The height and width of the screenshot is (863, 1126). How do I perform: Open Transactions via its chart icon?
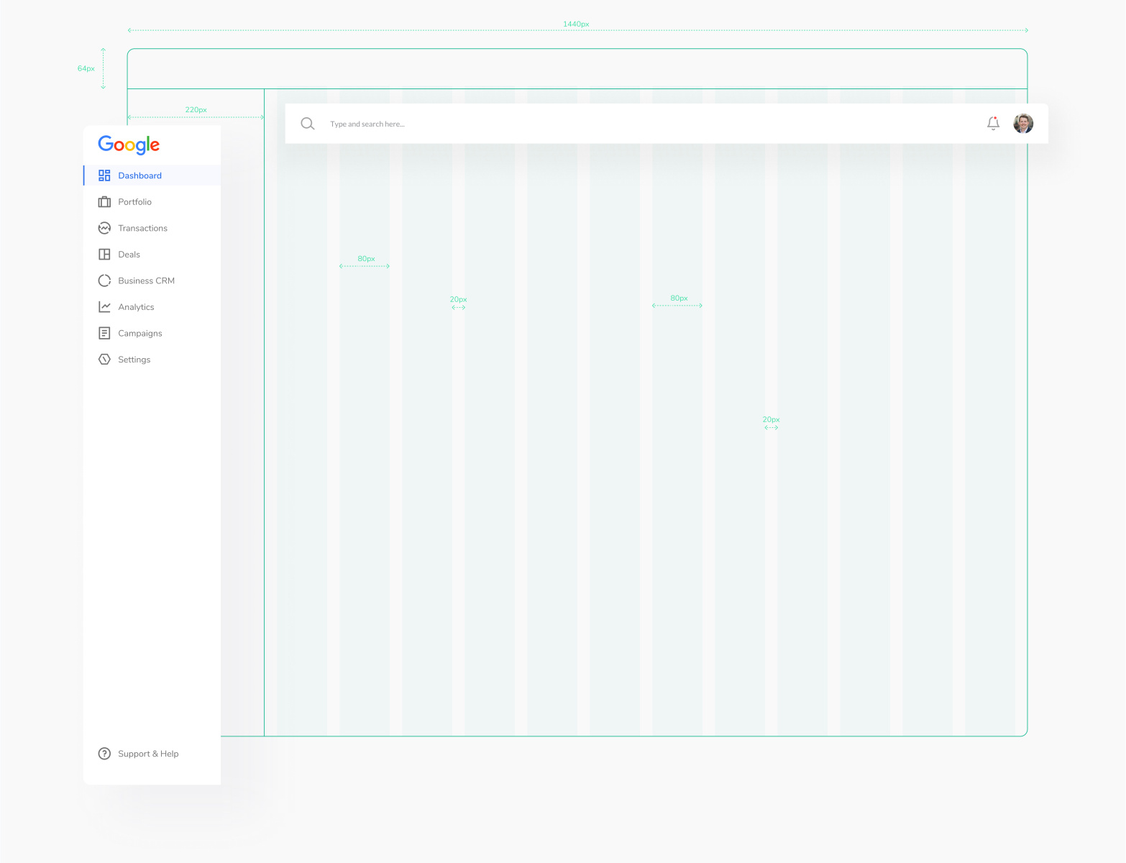click(104, 228)
